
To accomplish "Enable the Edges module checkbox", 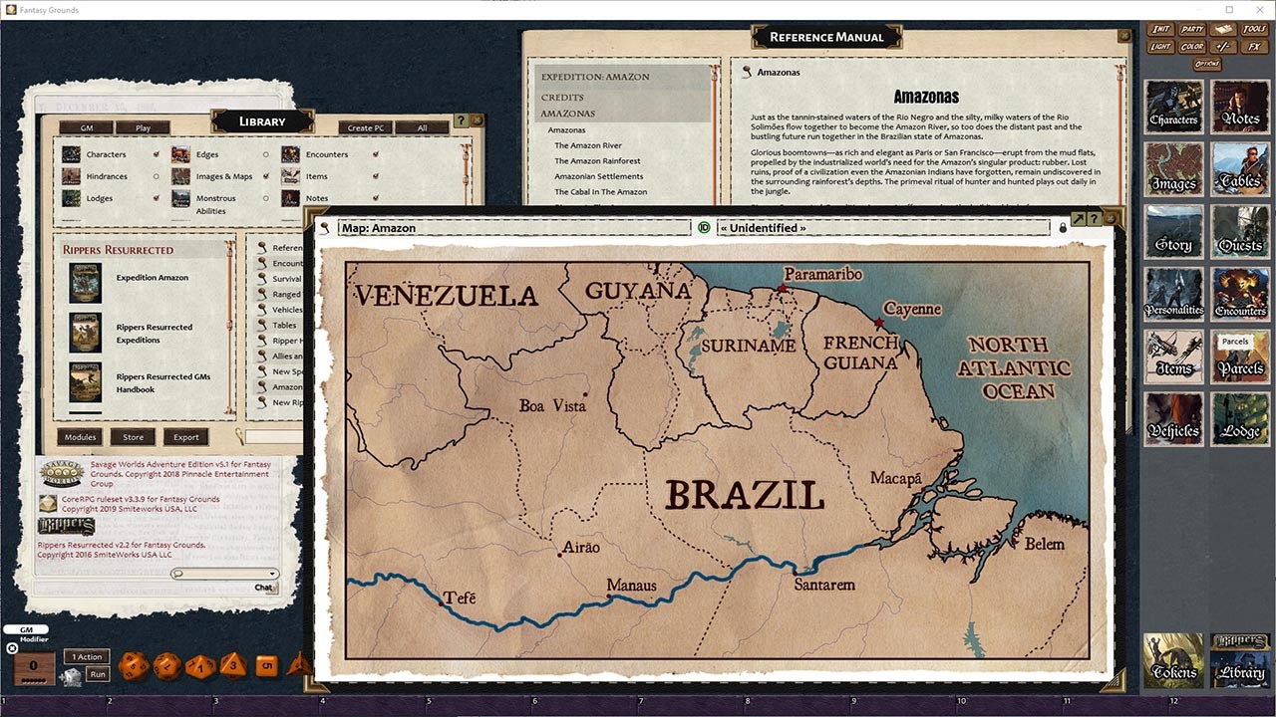I will coord(266,154).
